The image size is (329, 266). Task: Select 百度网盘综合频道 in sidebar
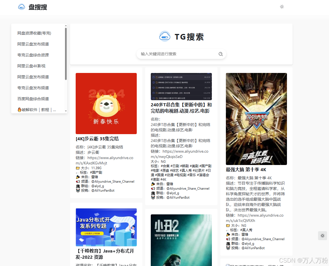point(33,99)
